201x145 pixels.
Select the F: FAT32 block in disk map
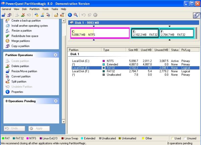coord(176,33)
